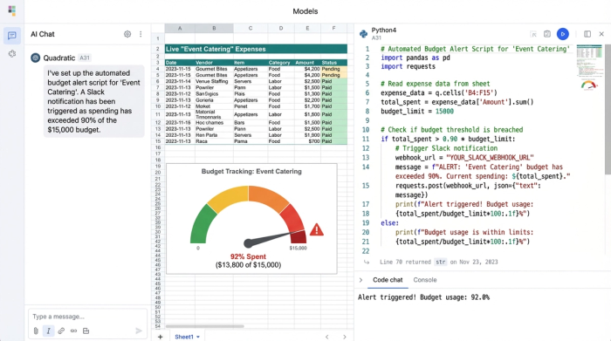The width and height of the screenshot is (611, 341).
Task: Open Sheet1 tab dropdown menu
Action: (x=198, y=338)
